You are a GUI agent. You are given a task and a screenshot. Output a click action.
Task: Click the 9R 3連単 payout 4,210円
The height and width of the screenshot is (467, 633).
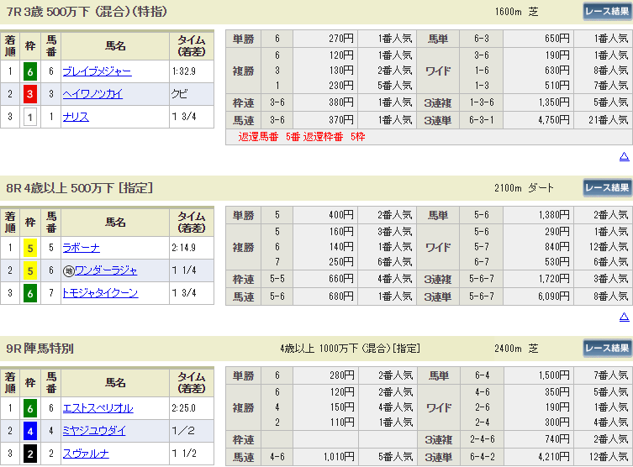(553, 457)
